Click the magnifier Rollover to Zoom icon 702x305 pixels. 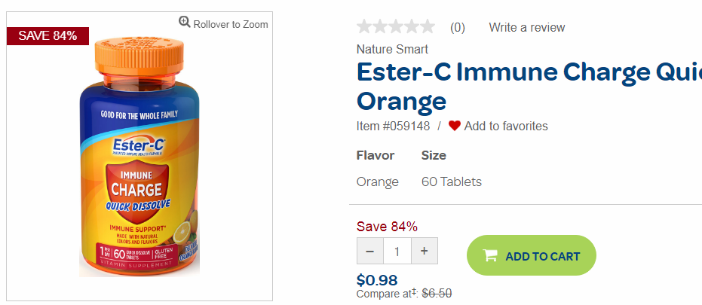185,22
